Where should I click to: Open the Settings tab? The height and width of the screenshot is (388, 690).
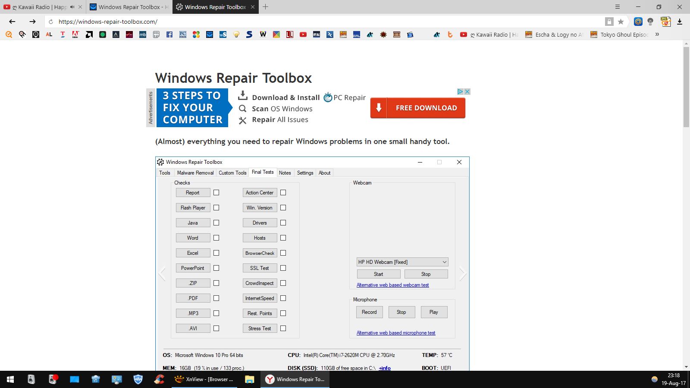pos(305,173)
